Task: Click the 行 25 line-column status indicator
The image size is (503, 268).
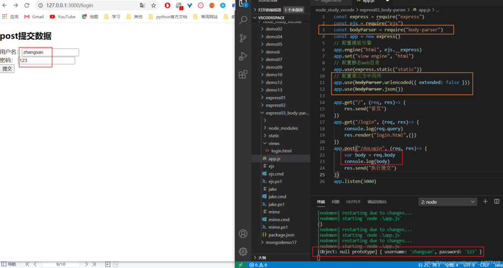Action: (429, 265)
